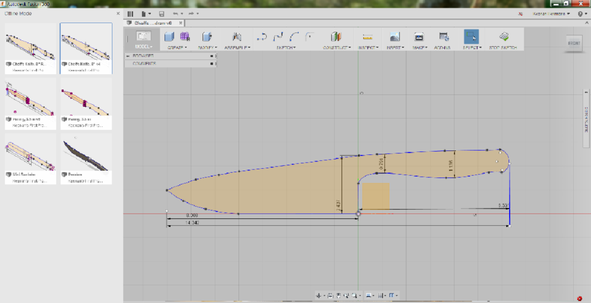The image size is (591, 303).
Task: Open the selected Chef's Knife 8" v4 thumbnail
Action: 86,48
